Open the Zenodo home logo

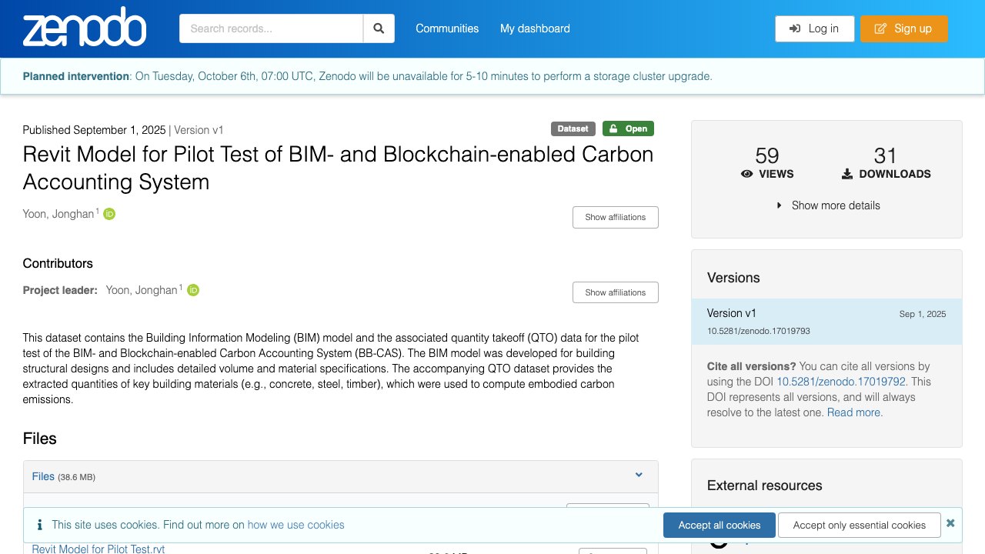pyautogui.click(x=85, y=28)
